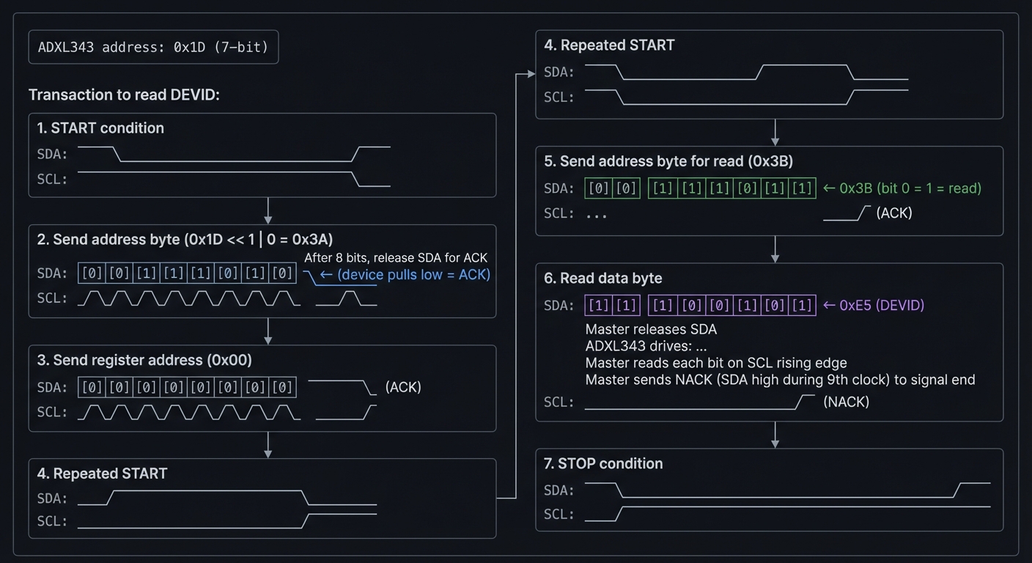Select '3. Send register address (0x00)' title

(x=144, y=360)
